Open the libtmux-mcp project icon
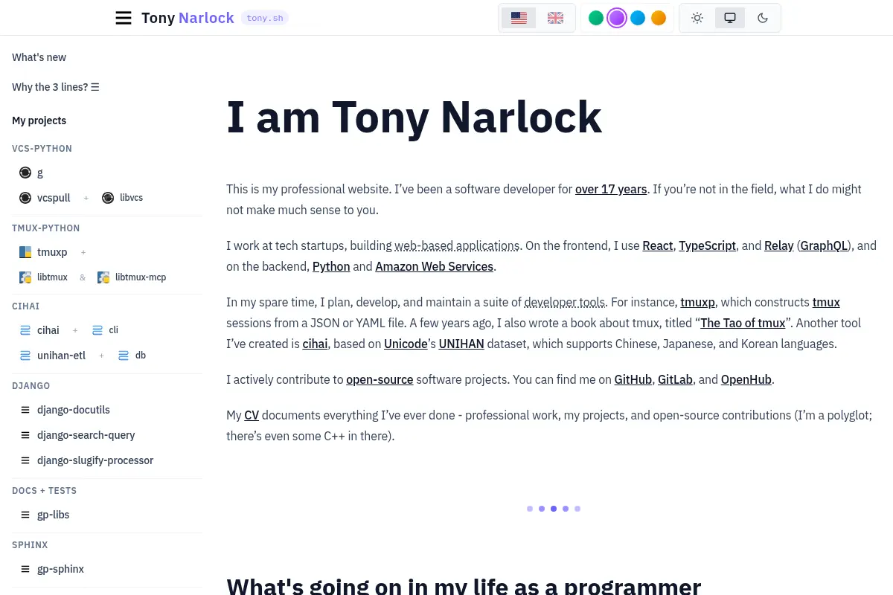Viewport: 893px width, 595px height. 103,277
